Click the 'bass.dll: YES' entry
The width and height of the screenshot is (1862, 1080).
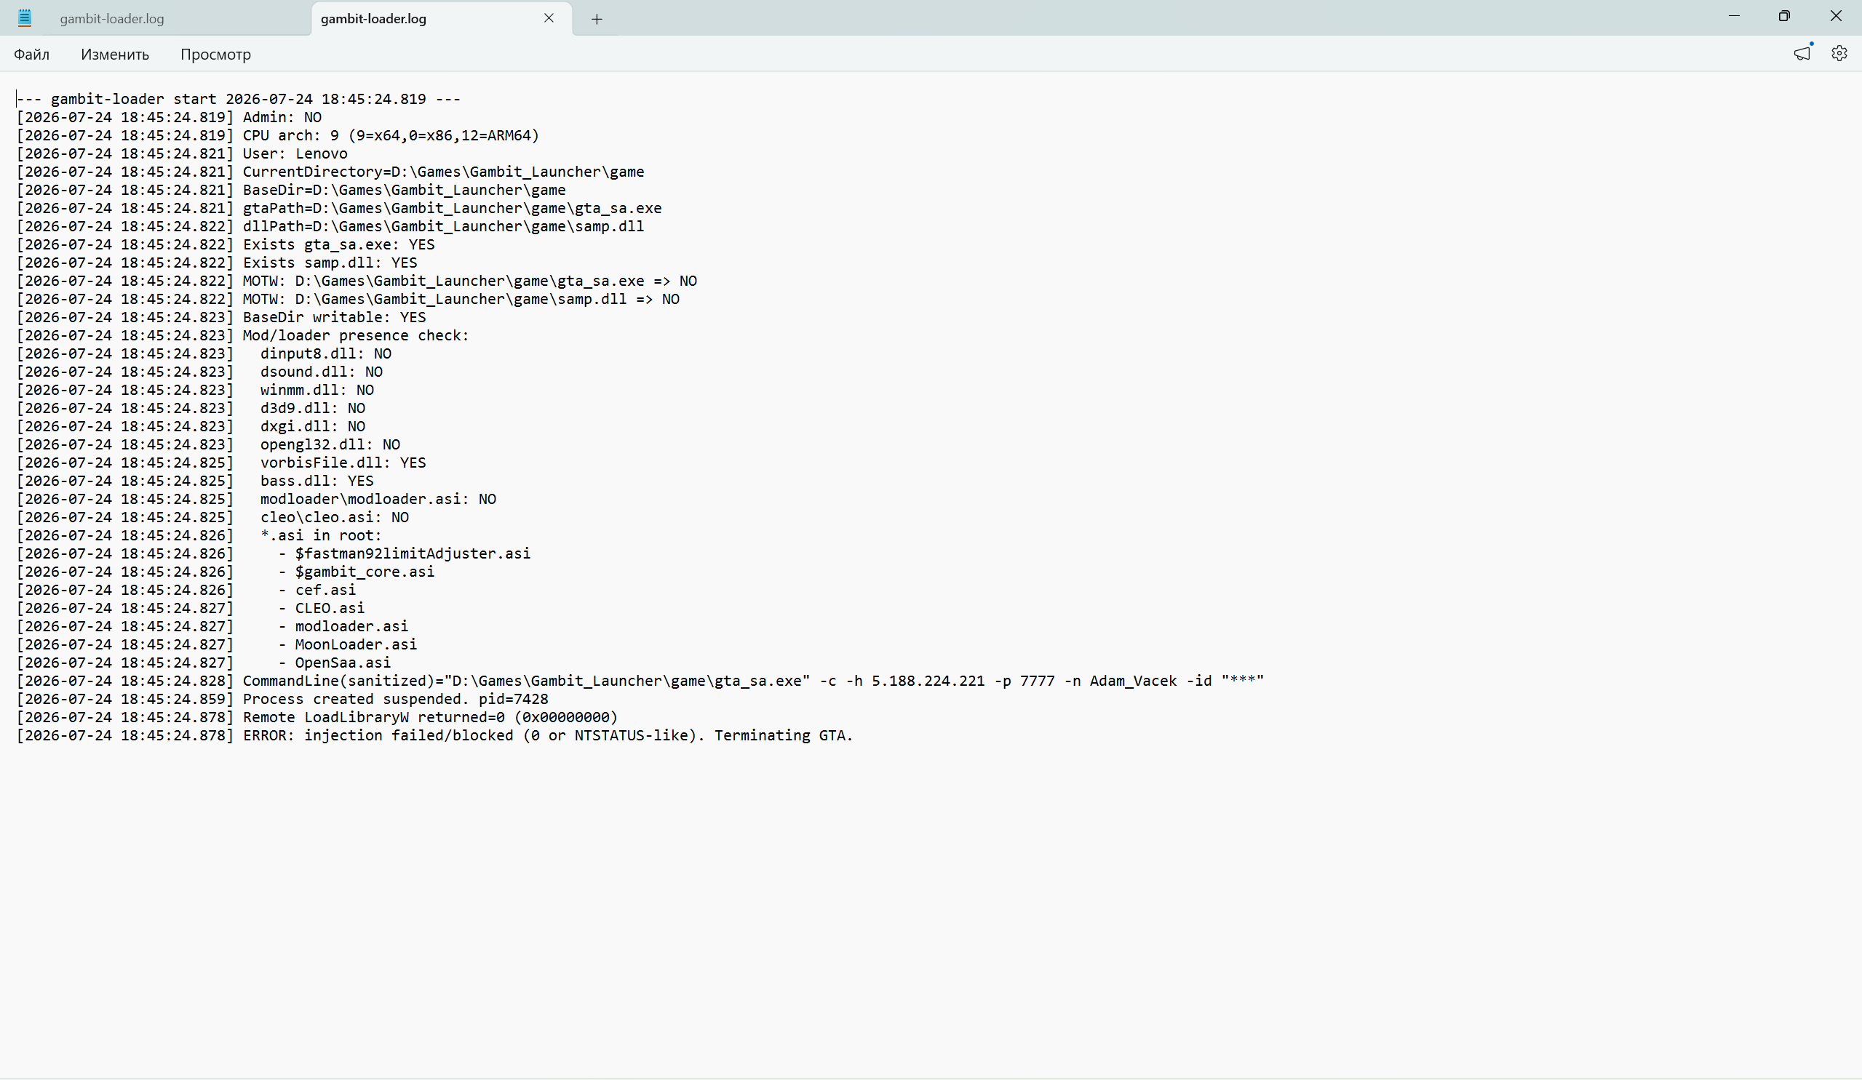tap(195, 481)
